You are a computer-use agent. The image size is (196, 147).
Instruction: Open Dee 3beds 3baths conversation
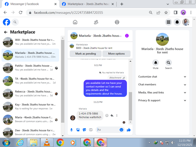pos(30,132)
